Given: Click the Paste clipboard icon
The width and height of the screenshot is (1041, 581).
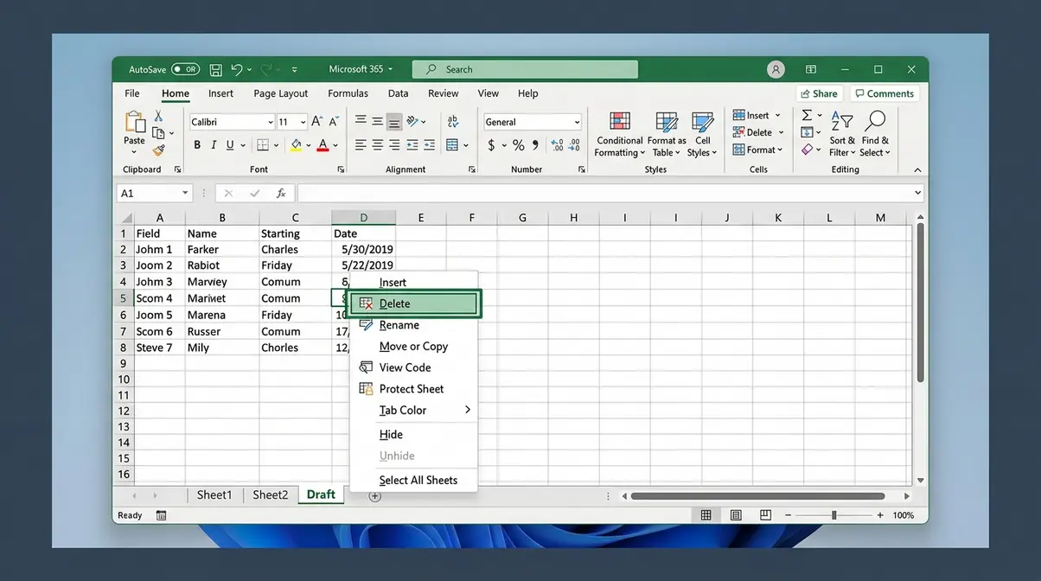Looking at the screenshot, I should pyautogui.click(x=135, y=122).
